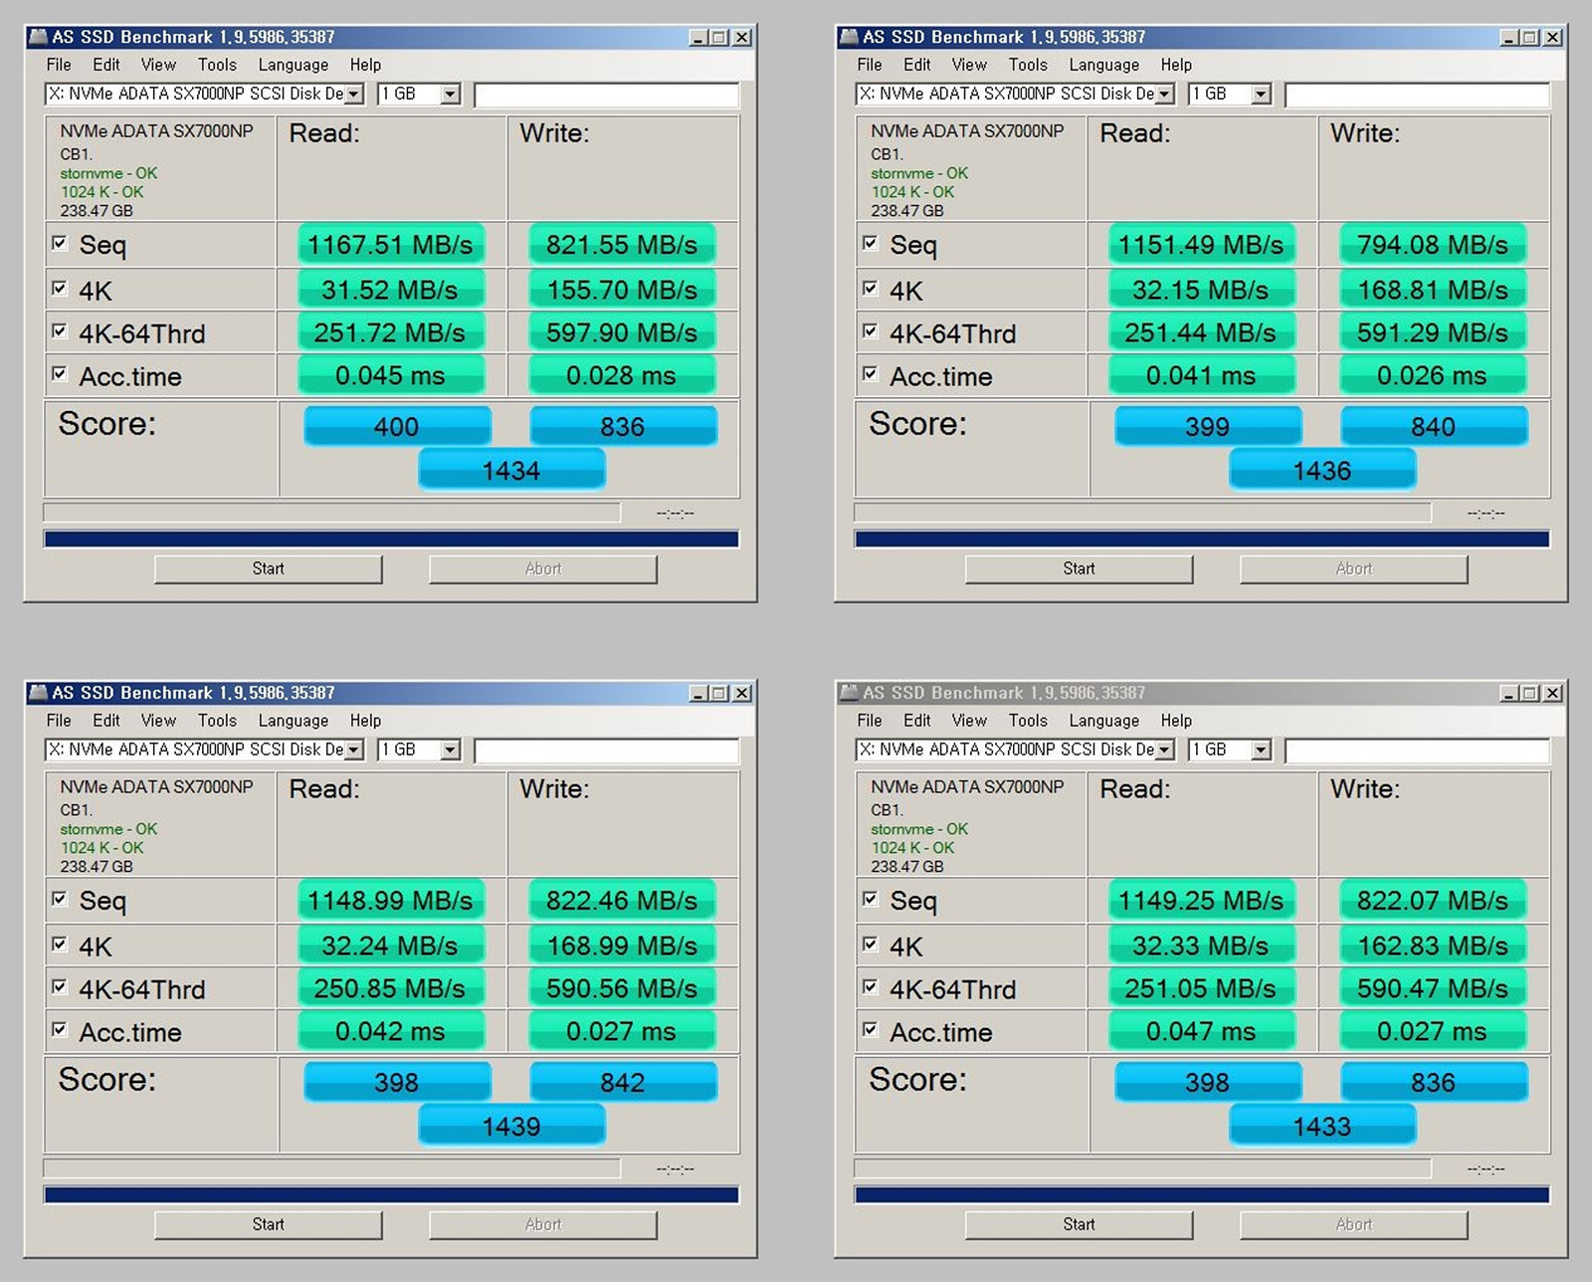Open the Tools menu in top-left window
This screenshot has height=1282, width=1592.
(216, 65)
